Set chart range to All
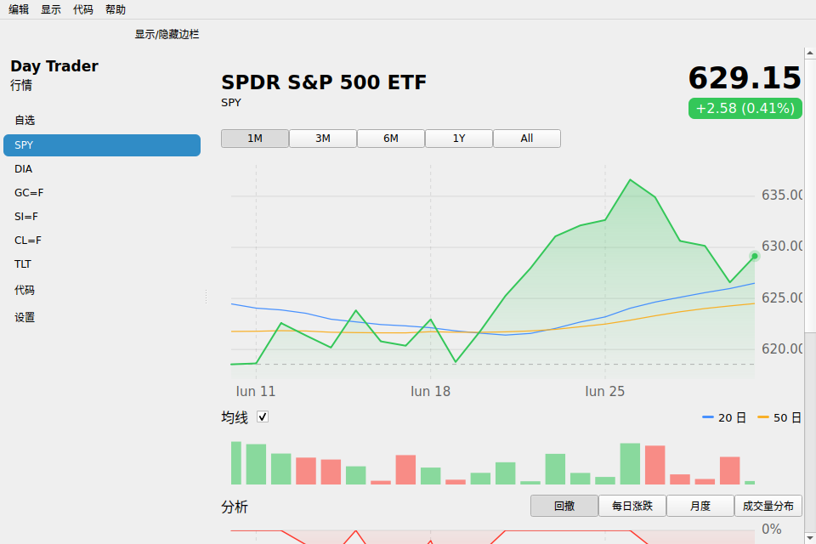The width and height of the screenshot is (816, 544). [527, 139]
